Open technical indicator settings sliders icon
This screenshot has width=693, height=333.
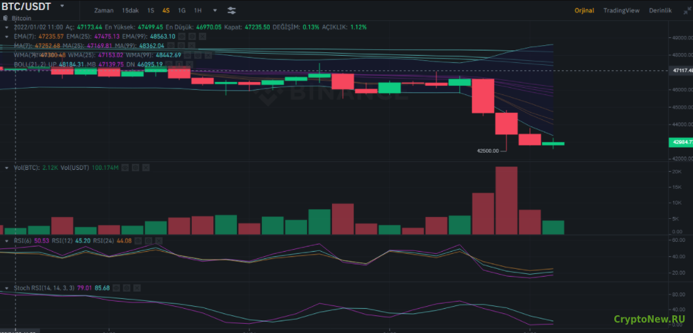232,10
